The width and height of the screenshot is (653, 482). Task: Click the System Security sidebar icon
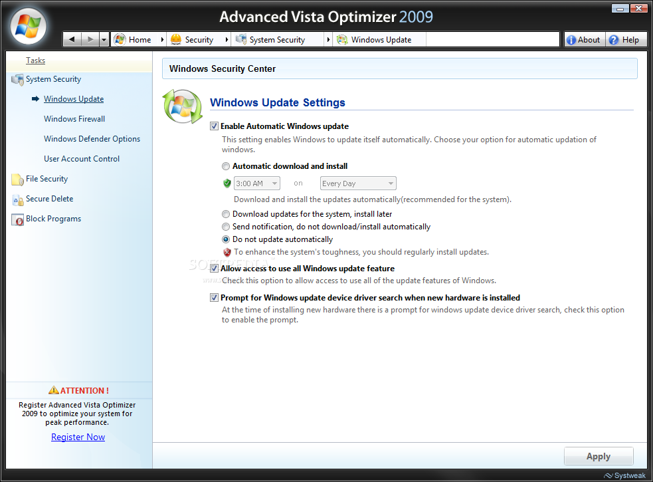coord(17,80)
